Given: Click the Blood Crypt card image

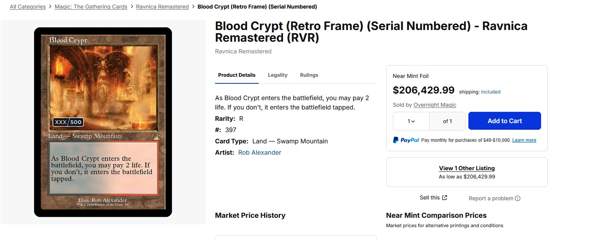Looking at the screenshot, I should [x=103, y=122].
